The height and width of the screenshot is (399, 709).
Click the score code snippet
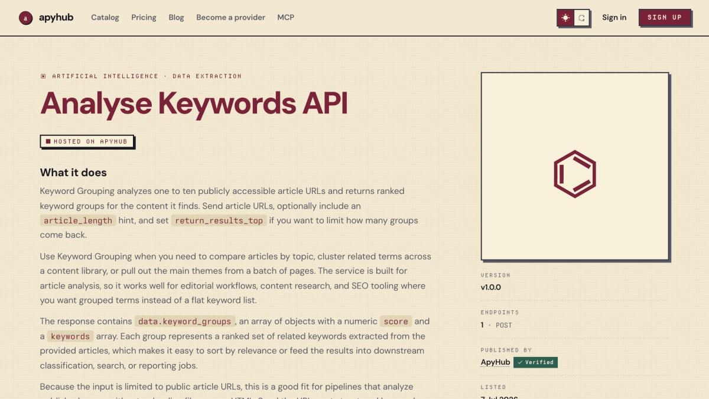click(396, 322)
